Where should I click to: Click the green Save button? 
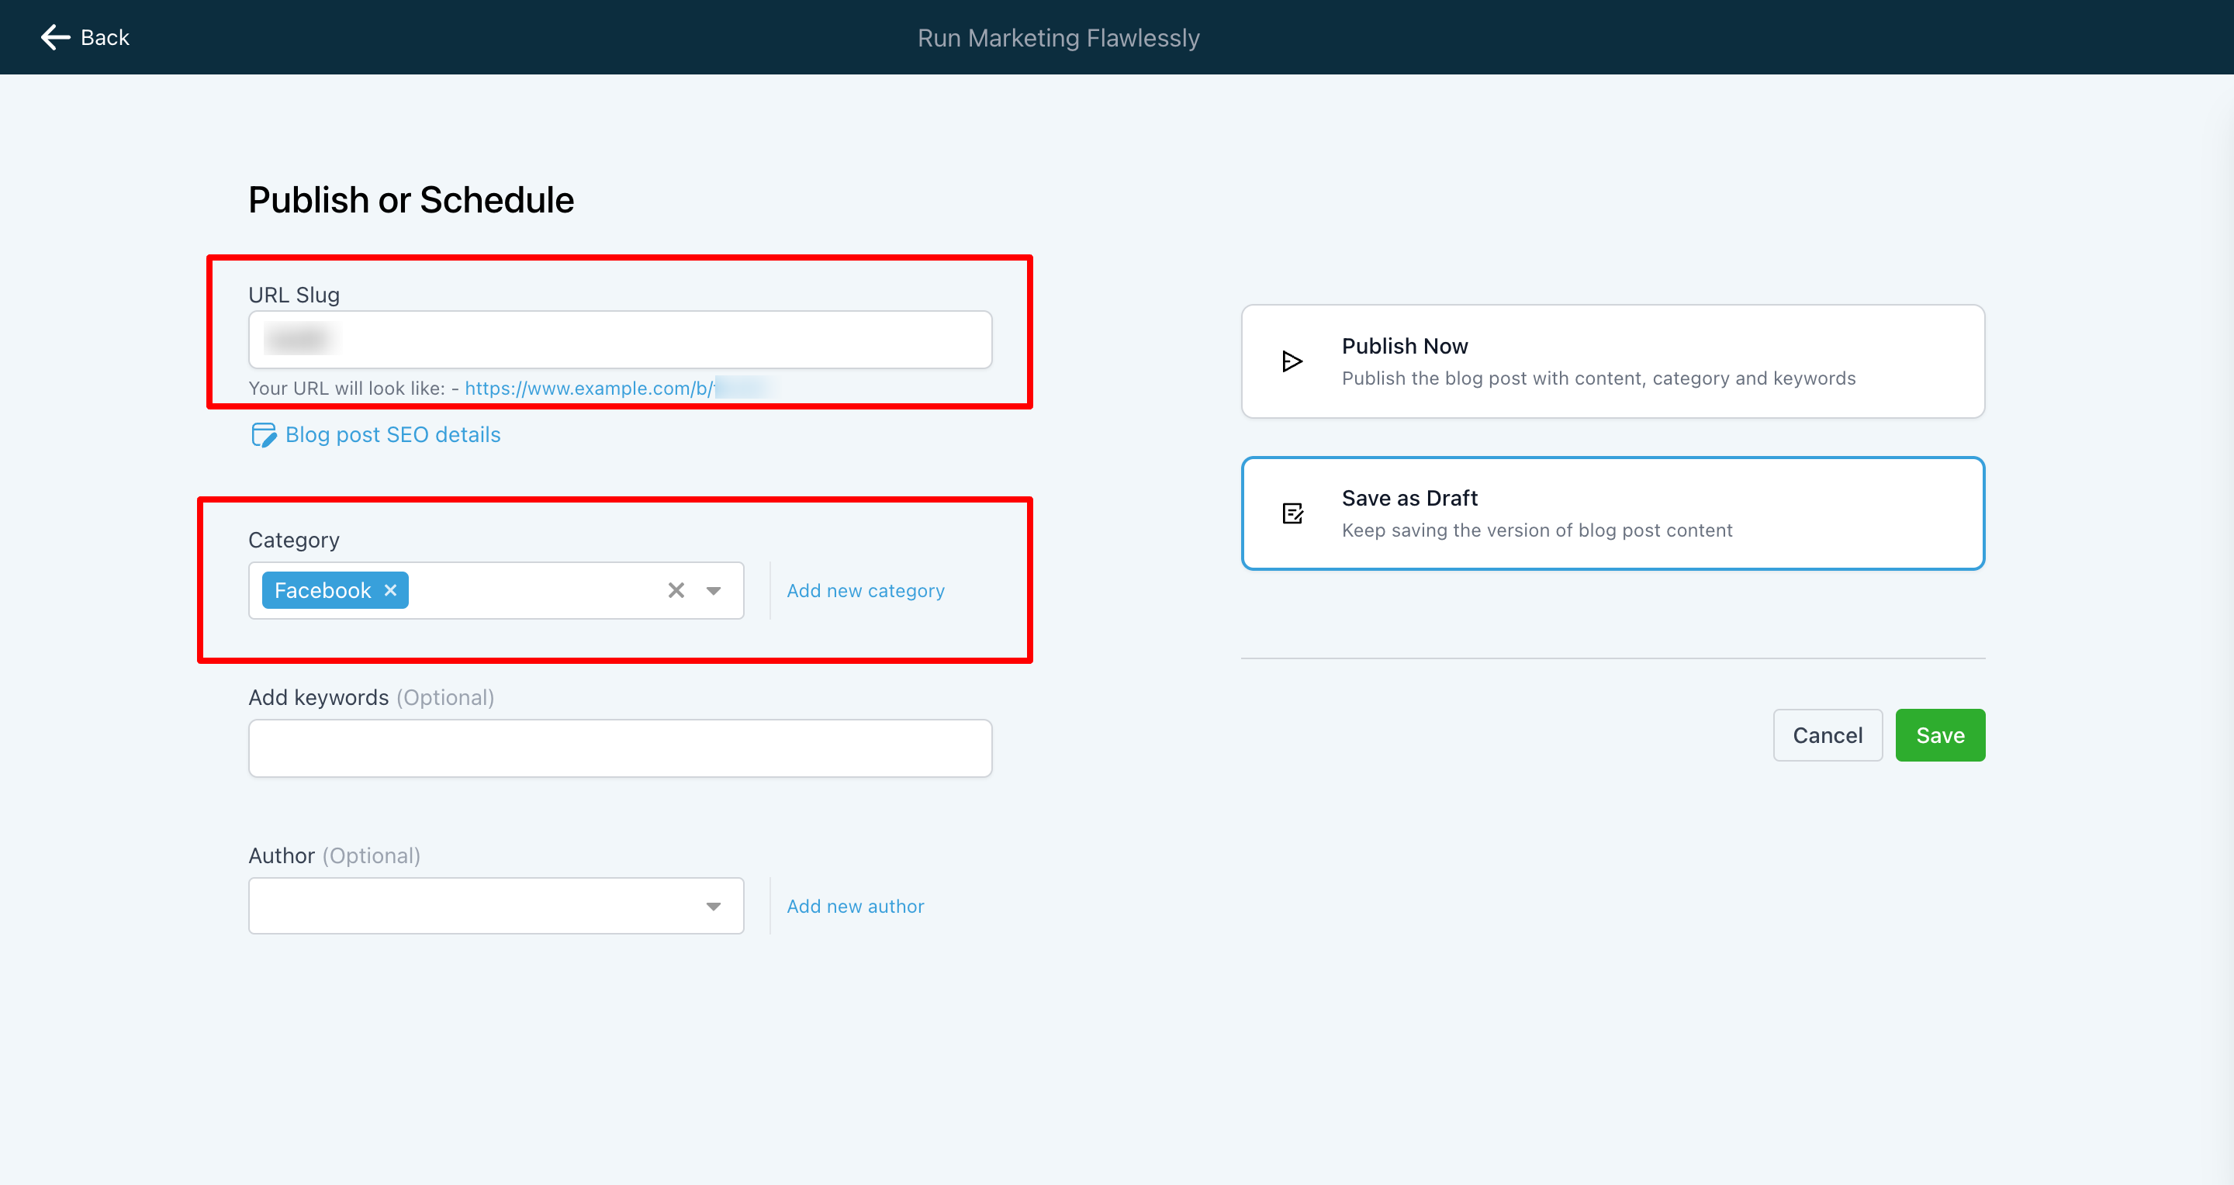(x=1940, y=734)
